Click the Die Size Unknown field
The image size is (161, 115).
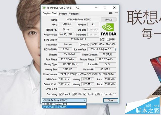(x=93, y=30)
